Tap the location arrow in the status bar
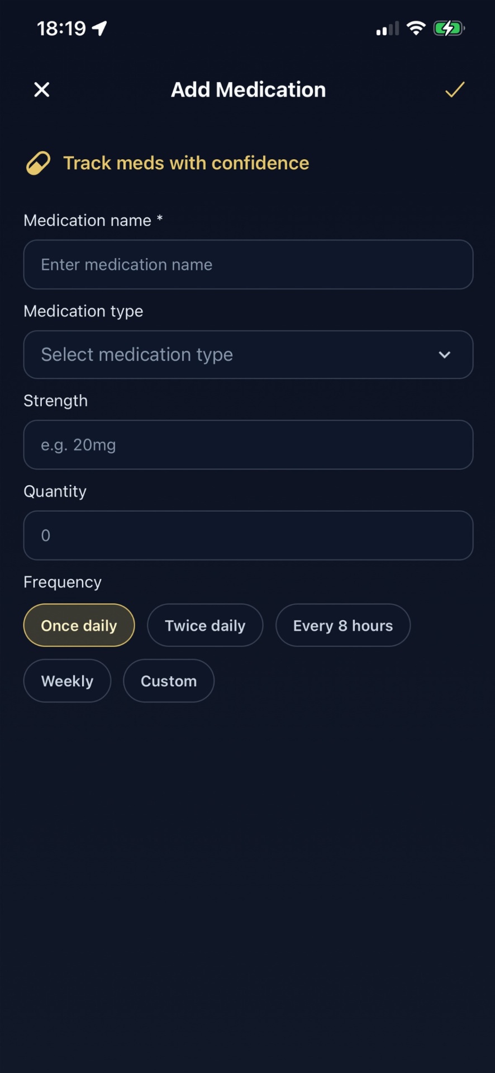This screenshot has height=1073, width=495. tap(99, 27)
